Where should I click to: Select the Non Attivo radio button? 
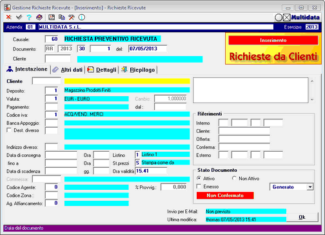[234, 178]
